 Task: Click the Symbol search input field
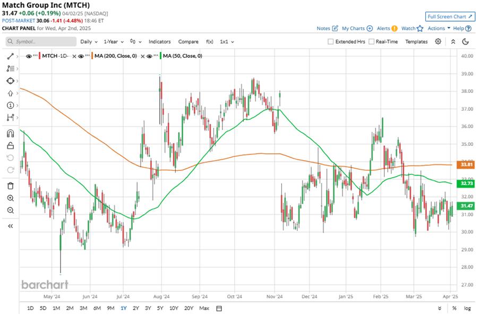pyautogui.click(x=41, y=41)
